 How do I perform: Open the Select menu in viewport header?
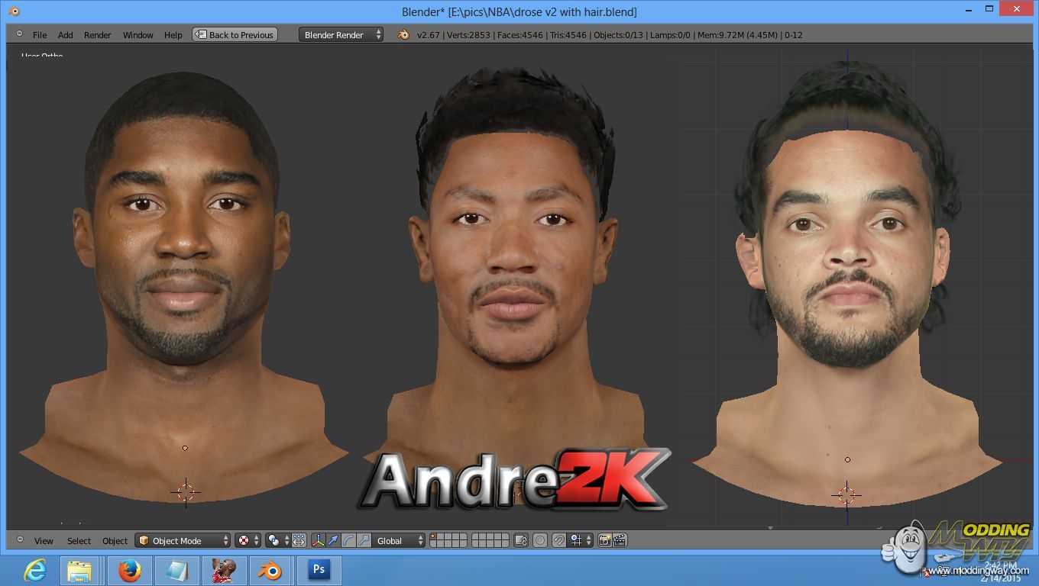click(79, 541)
